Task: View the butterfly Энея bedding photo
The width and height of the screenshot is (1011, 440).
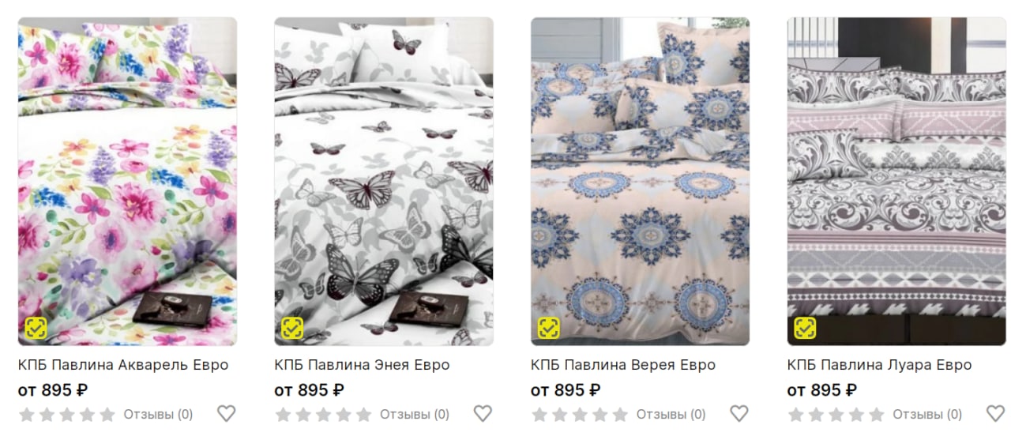Action: point(384,182)
